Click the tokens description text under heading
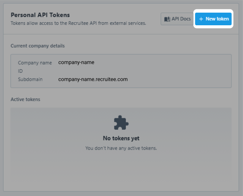243x196 pixels. pyautogui.click(x=78, y=23)
